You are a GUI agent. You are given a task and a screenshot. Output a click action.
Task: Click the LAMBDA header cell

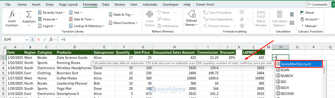(254, 52)
